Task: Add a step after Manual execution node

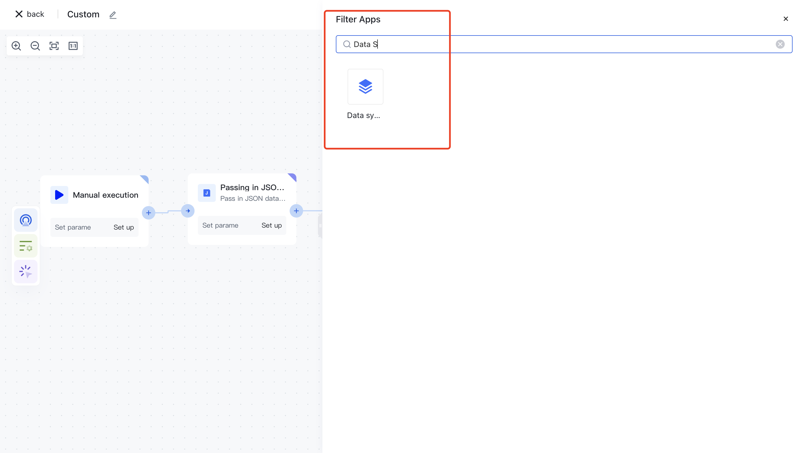Action: [x=149, y=213]
